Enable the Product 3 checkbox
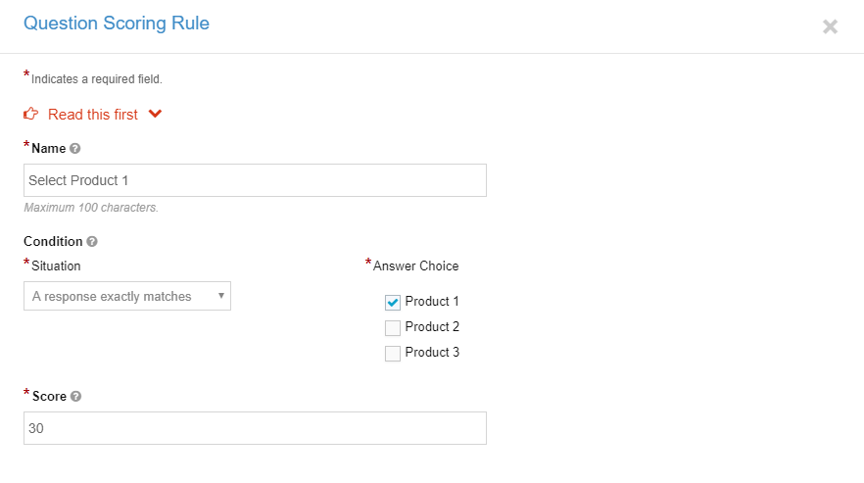The height and width of the screenshot is (483, 864). 392,353
